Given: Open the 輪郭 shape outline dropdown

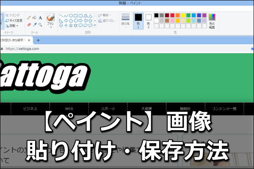Looking at the screenshot, I should 106,14.
